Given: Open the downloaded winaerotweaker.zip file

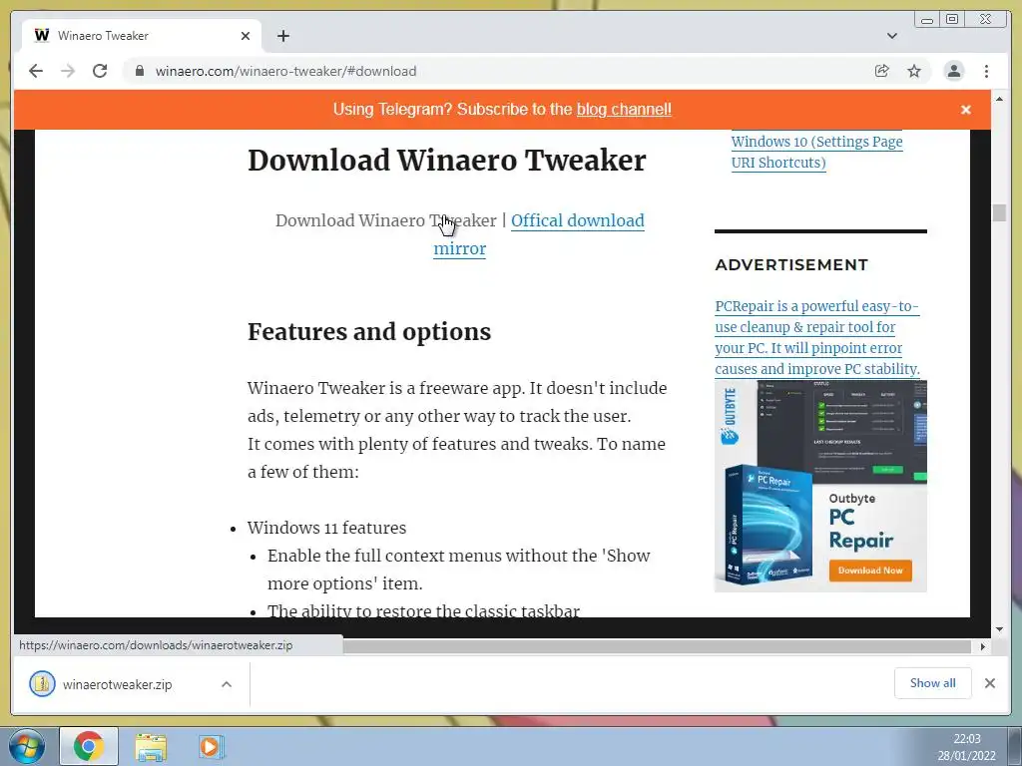Looking at the screenshot, I should click(118, 684).
